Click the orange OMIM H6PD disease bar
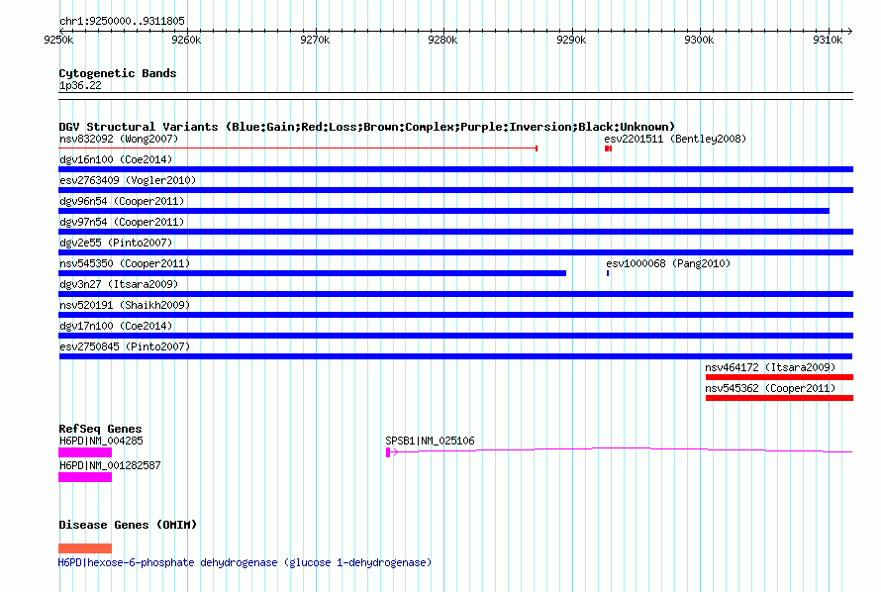 85,548
